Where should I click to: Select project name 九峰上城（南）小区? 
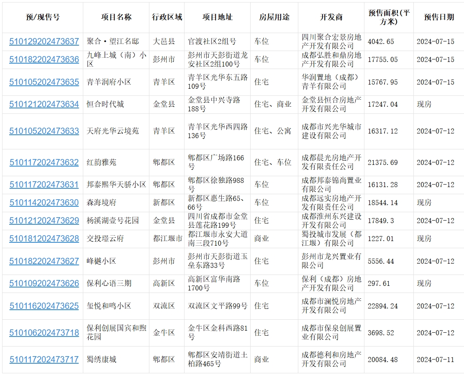[x=116, y=59]
